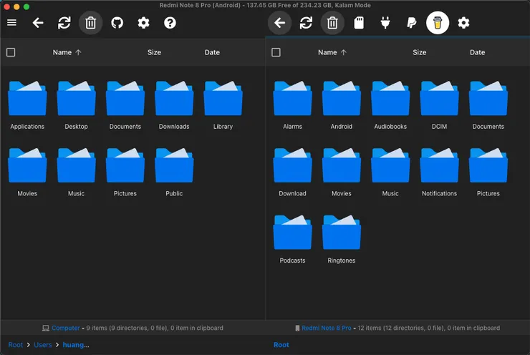Viewport: 530px width, 355px height.
Task: Select the Audiobooks folder
Action: click(390, 105)
